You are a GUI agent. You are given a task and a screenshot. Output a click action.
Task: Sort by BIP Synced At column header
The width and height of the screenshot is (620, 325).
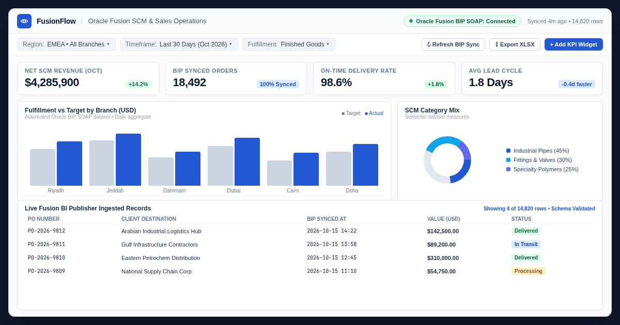327,219
